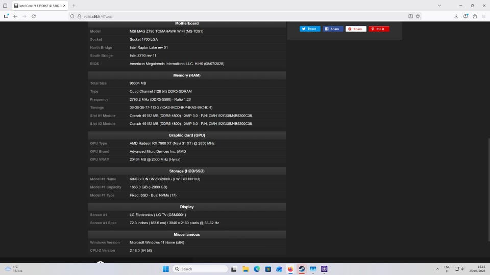
Task: Click the 2793.2 MHz frequency value
Action: click(x=160, y=99)
